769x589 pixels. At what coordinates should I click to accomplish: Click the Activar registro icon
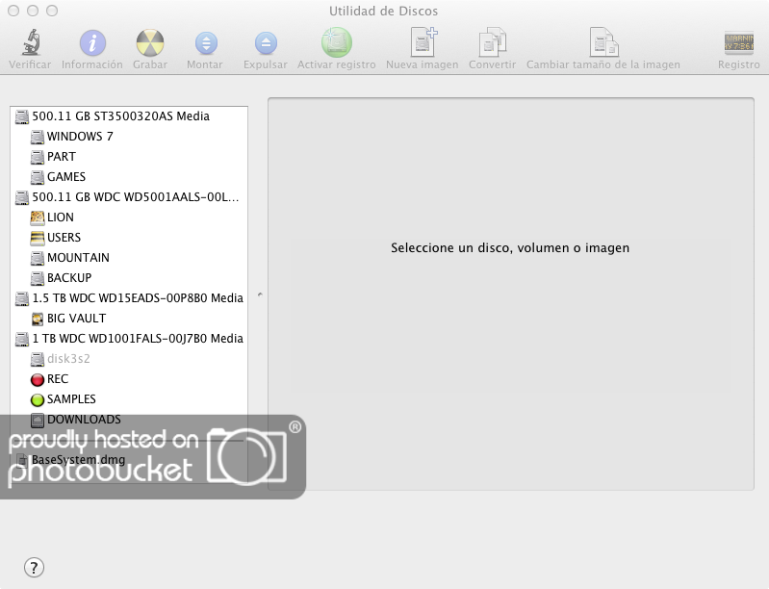click(337, 42)
